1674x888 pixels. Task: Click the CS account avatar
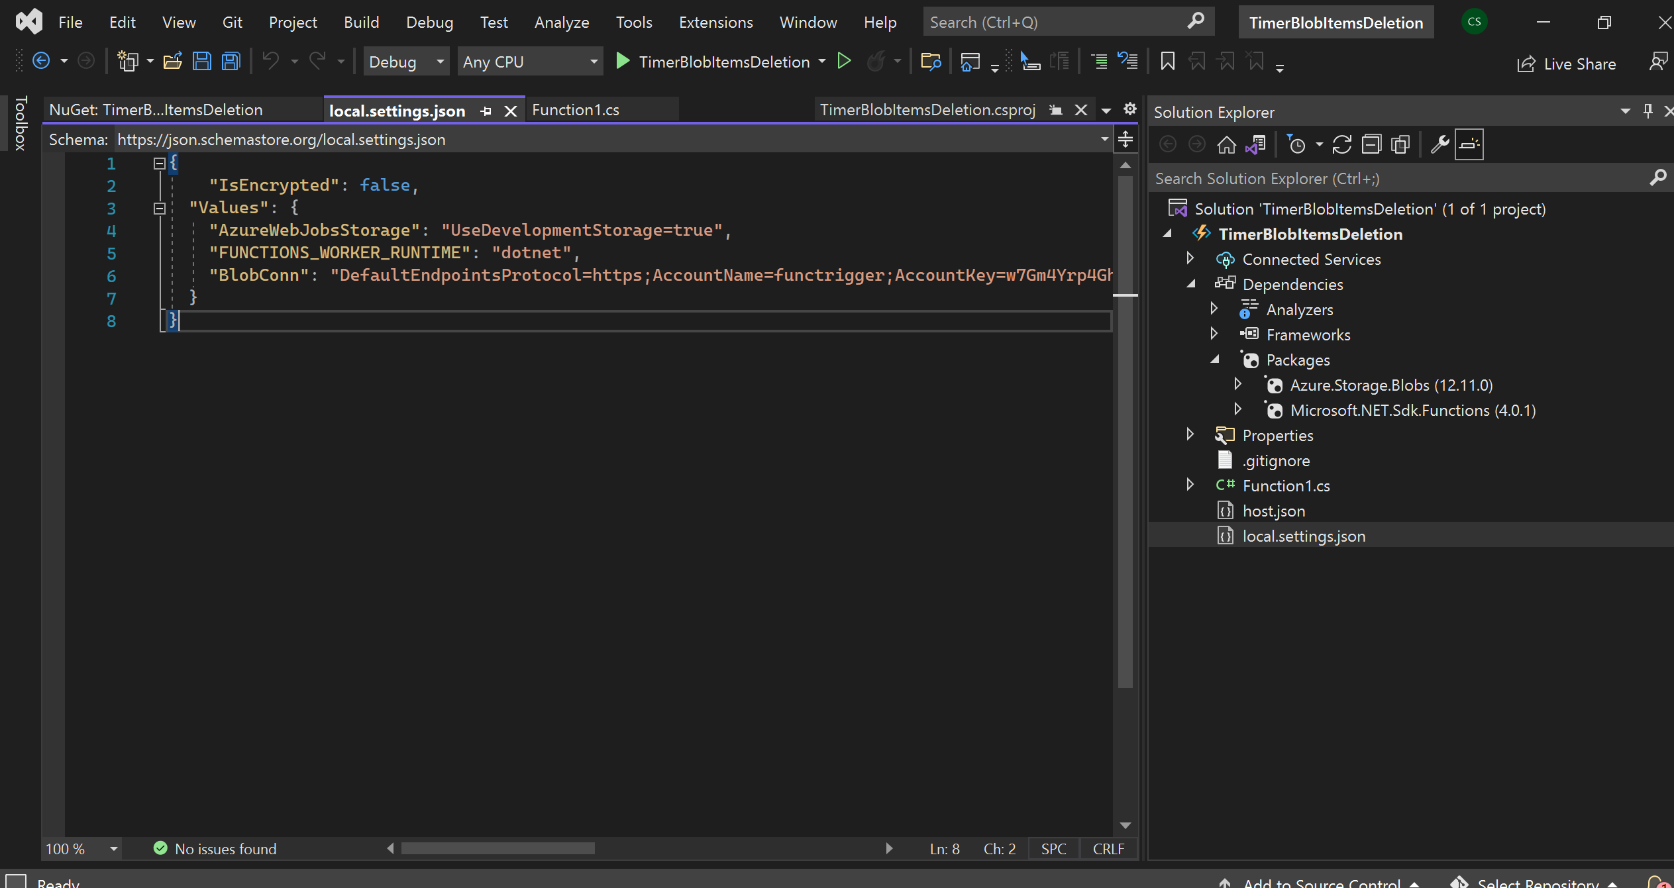coord(1474,22)
